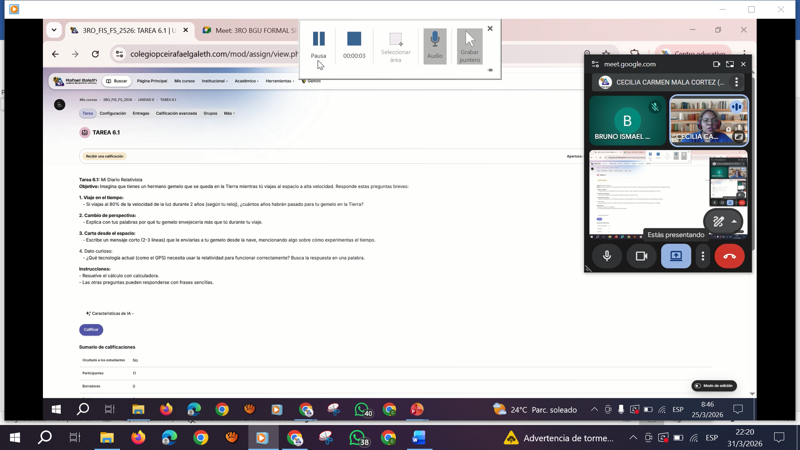Viewport: 800px width, 450px height.
Task: Click the Calificar button
Action: tap(91, 330)
